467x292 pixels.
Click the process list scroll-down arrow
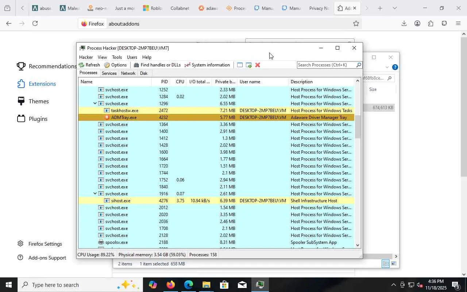pyautogui.click(x=358, y=245)
